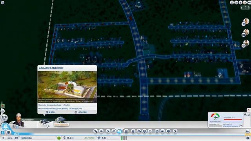251x141 pixels.
Task: Expand the sewage panel arrow button
Action: [241, 125]
